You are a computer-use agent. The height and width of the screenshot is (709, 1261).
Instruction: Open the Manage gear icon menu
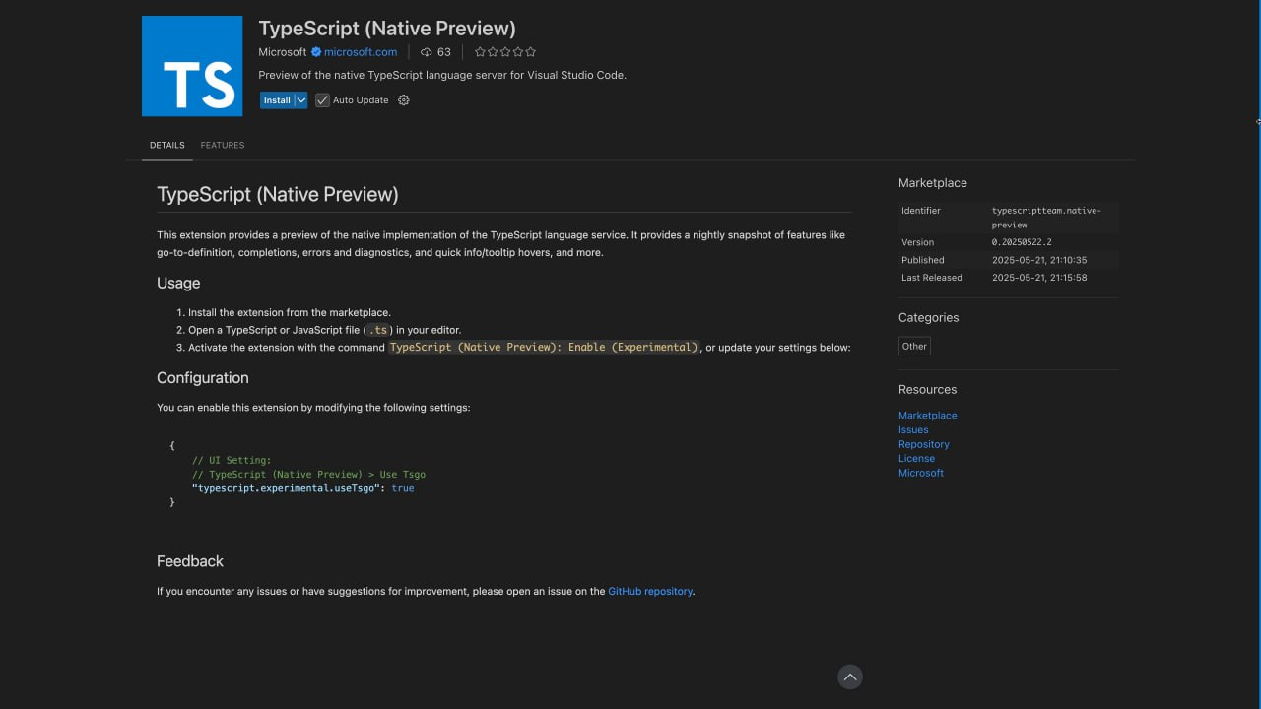pos(403,100)
